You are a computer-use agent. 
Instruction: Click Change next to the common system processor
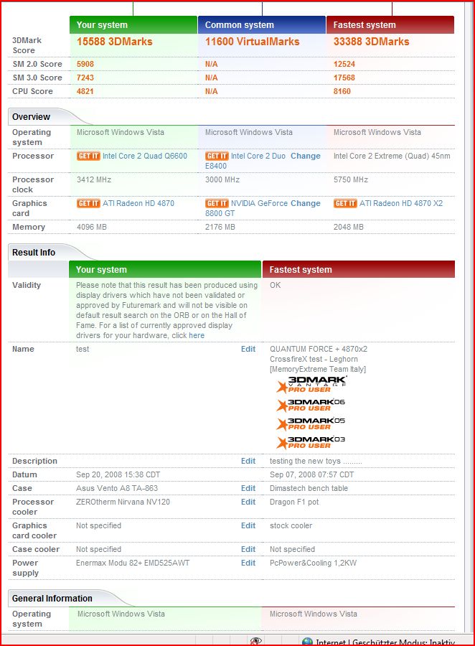pos(305,156)
